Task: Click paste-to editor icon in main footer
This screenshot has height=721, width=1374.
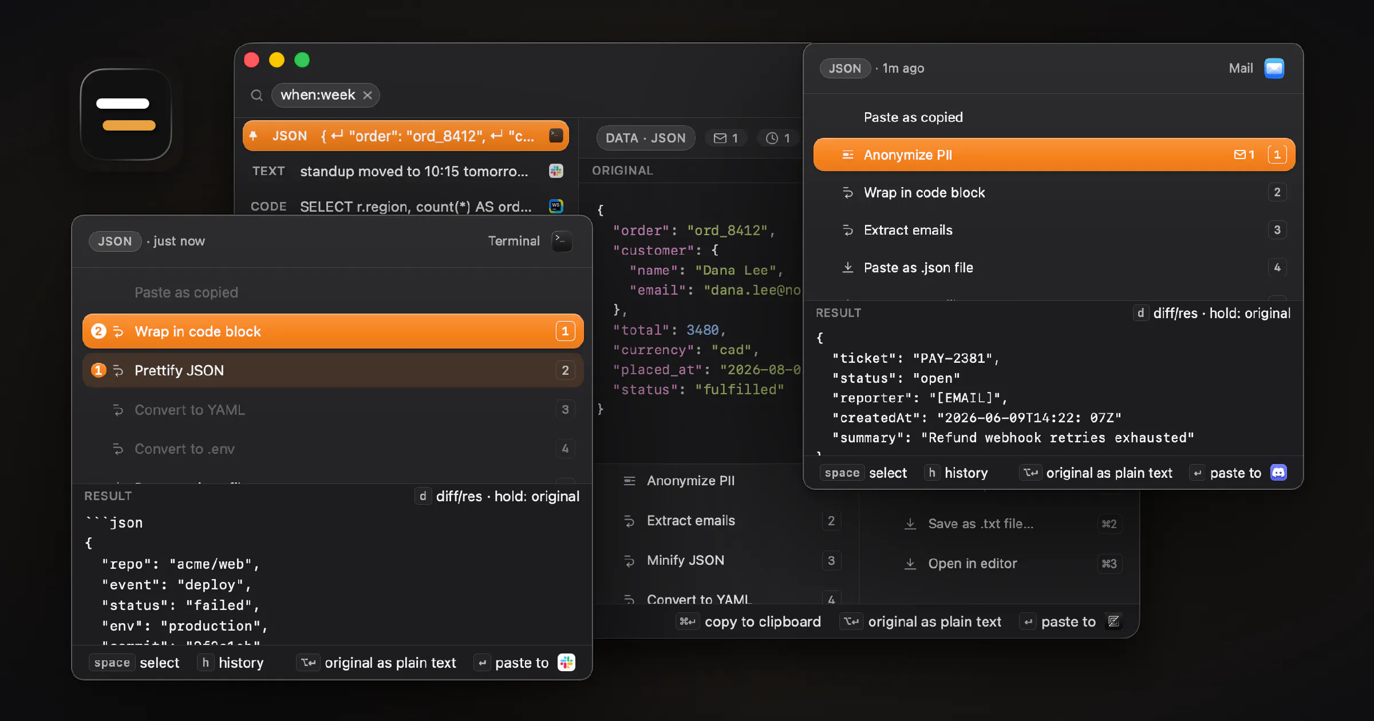Action: tap(1114, 621)
